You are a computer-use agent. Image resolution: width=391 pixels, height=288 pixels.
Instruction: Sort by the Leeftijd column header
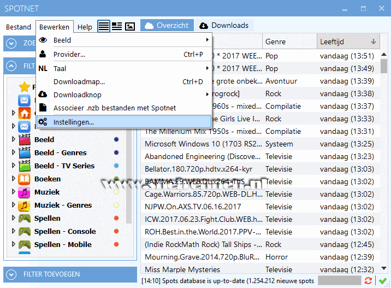pyautogui.click(x=348, y=42)
